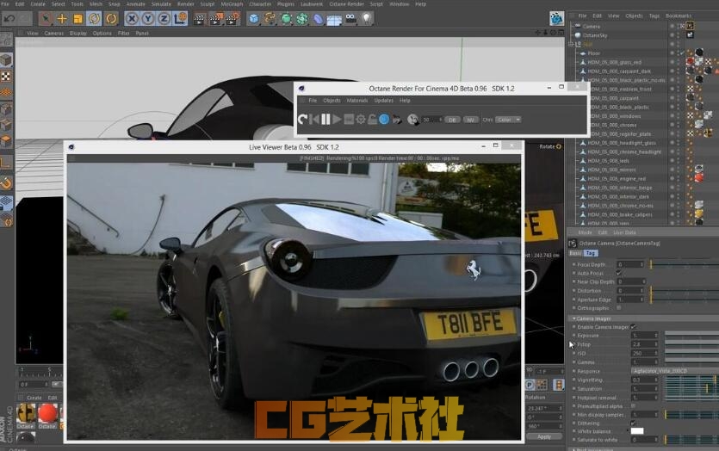This screenshot has width=719, height=451.
Task: Click the coordinate system icon
Action: (180, 19)
